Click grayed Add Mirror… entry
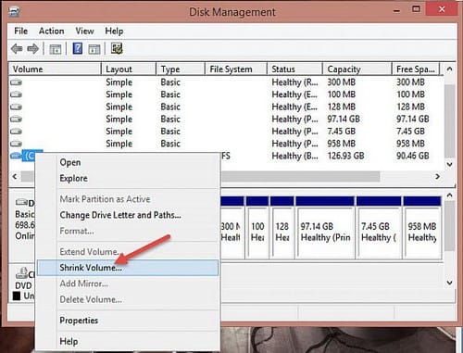Screen dimensions: 463x353 (128, 284)
